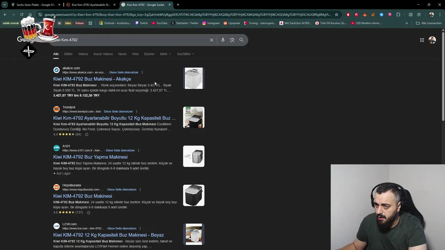
Task: Open more options for akakce.com result
Action: coord(142,73)
